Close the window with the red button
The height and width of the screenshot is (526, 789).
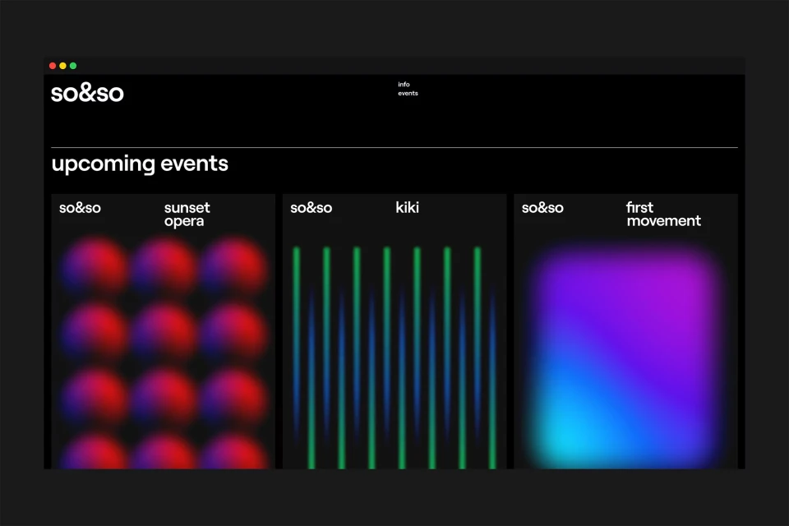coord(53,66)
